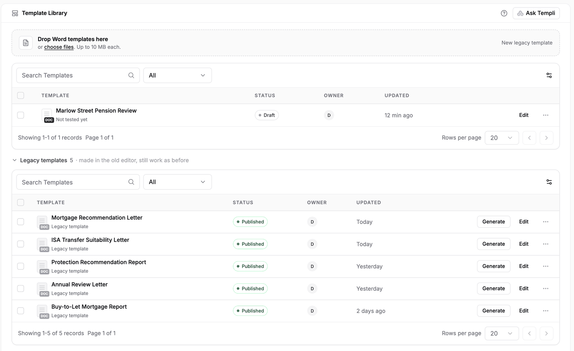
Task: Generate Annual Review Letter
Action: point(494,288)
